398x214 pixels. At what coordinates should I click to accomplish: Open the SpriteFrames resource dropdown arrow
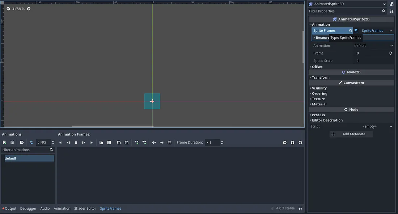click(391, 31)
